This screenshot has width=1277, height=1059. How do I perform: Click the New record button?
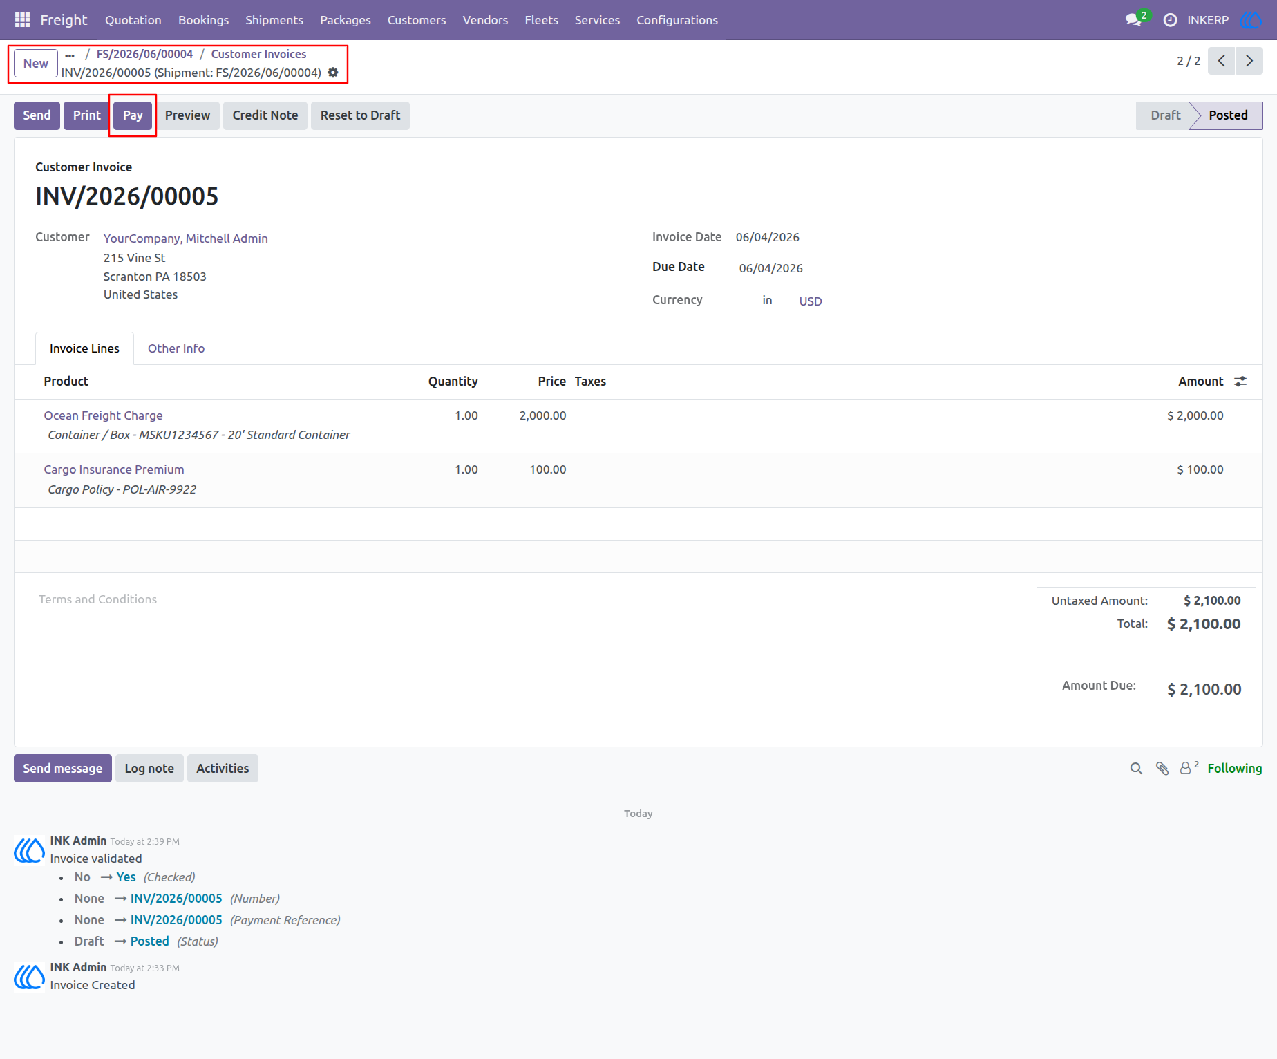click(36, 64)
